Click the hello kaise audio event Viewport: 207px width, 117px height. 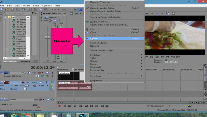[75, 86]
